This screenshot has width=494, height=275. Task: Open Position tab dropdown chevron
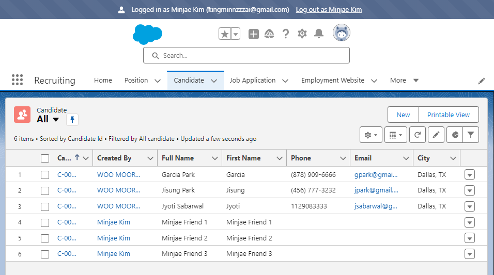pos(158,81)
